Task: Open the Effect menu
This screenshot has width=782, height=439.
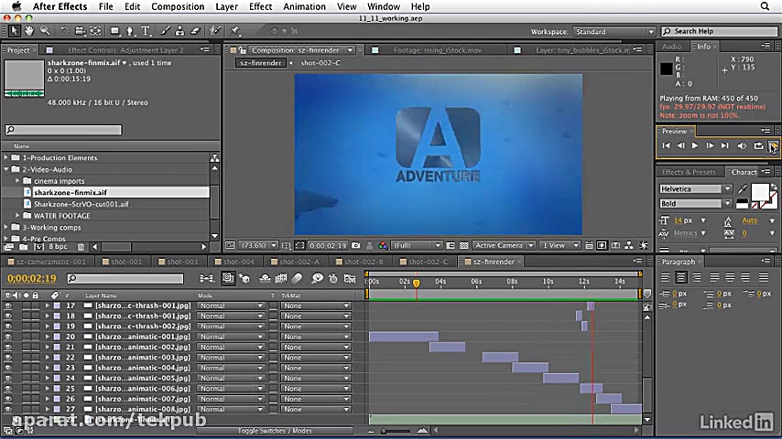Action: click(x=260, y=6)
